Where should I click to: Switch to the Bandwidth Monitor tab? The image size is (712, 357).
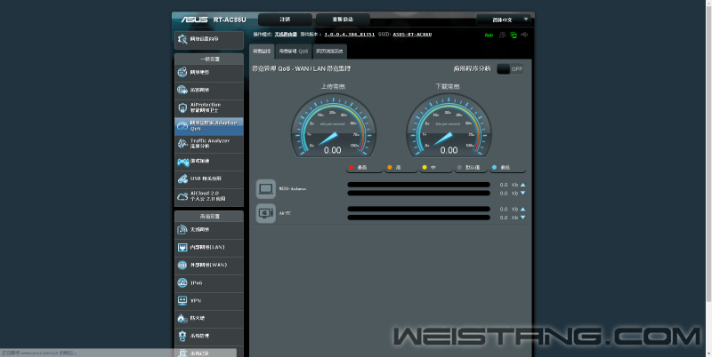262,52
